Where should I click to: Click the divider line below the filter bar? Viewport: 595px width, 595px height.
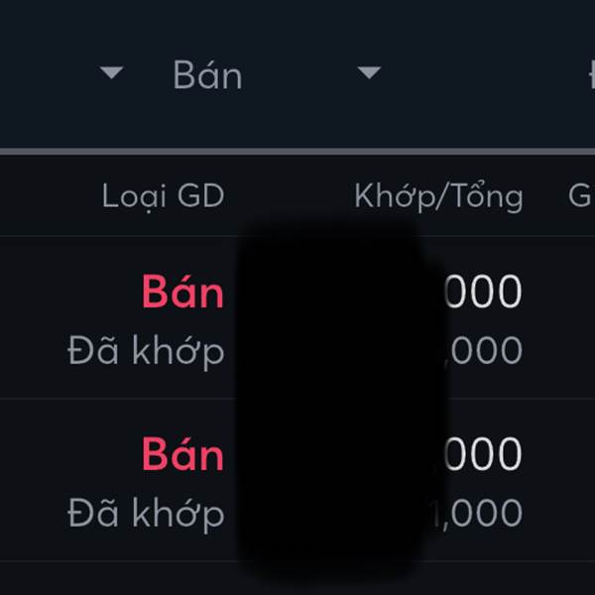(297, 152)
